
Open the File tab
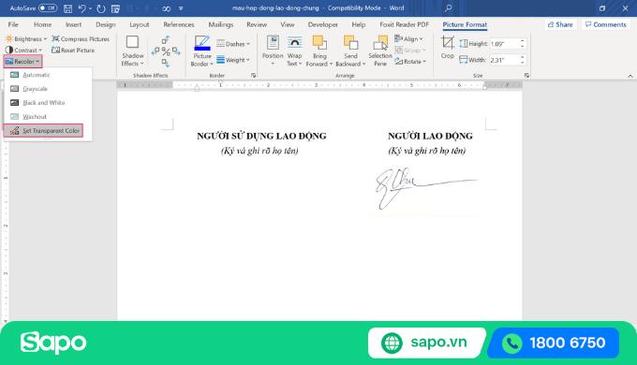click(x=13, y=24)
